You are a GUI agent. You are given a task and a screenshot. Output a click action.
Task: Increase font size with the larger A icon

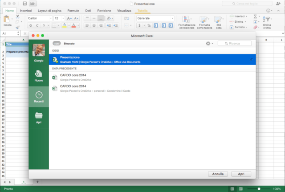69,18
